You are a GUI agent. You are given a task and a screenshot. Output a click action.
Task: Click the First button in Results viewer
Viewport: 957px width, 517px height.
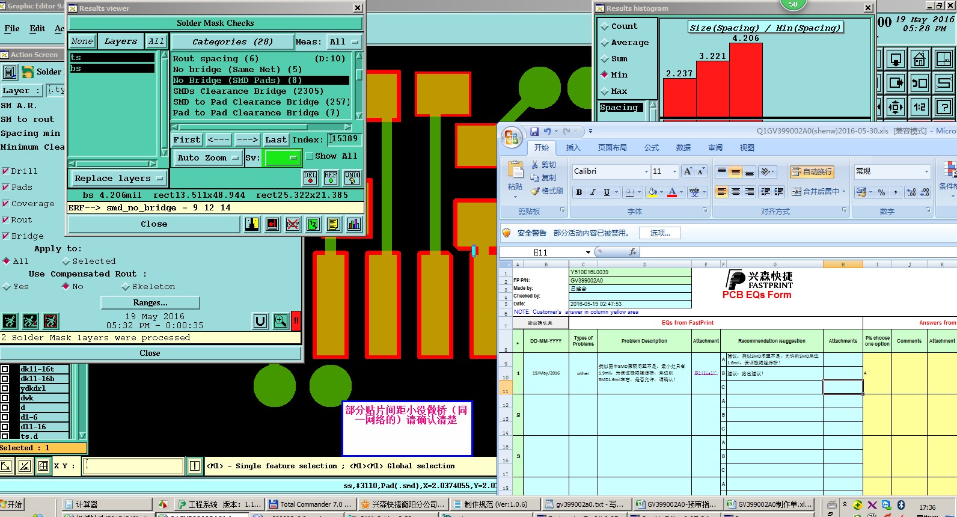pos(187,139)
